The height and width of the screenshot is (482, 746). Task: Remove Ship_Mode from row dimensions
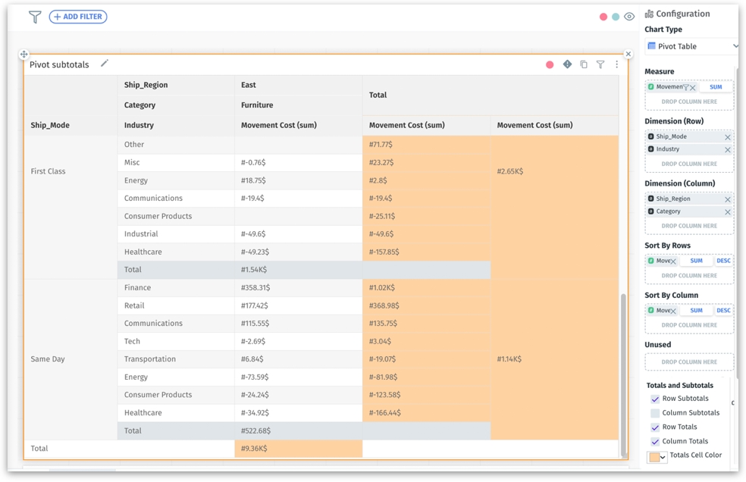point(728,137)
